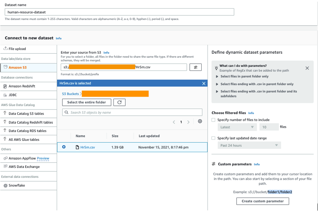Click the All AWS Glue tables icon

[5, 139]
